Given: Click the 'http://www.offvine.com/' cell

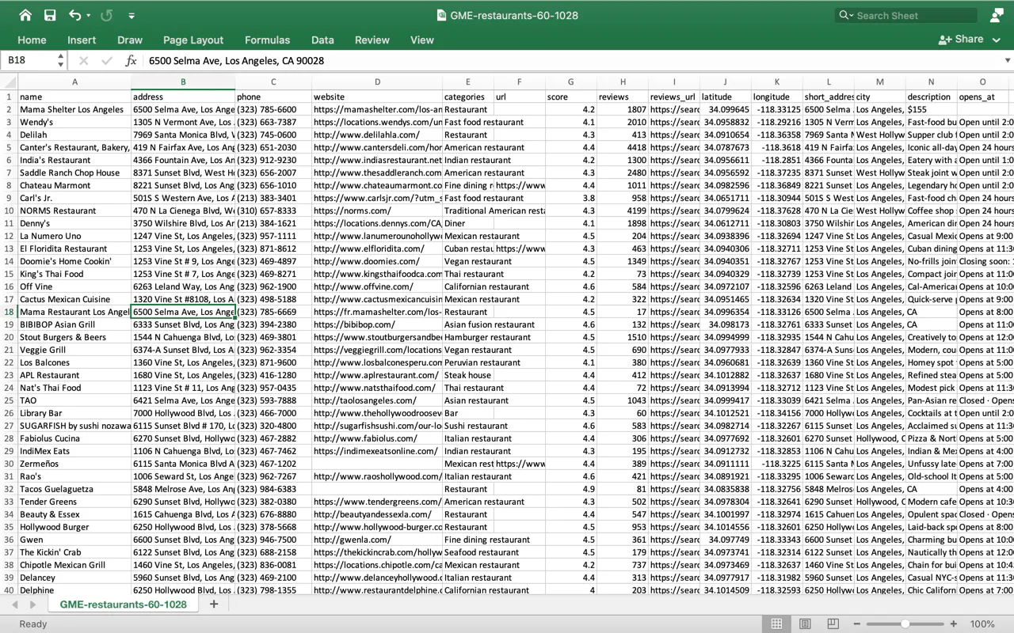Looking at the screenshot, I should pyautogui.click(x=377, y=286).
